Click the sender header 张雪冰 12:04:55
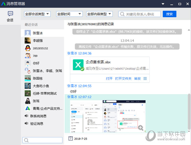Image resolution: width=191 pixels, height=145 pixels. pos(79,86)
